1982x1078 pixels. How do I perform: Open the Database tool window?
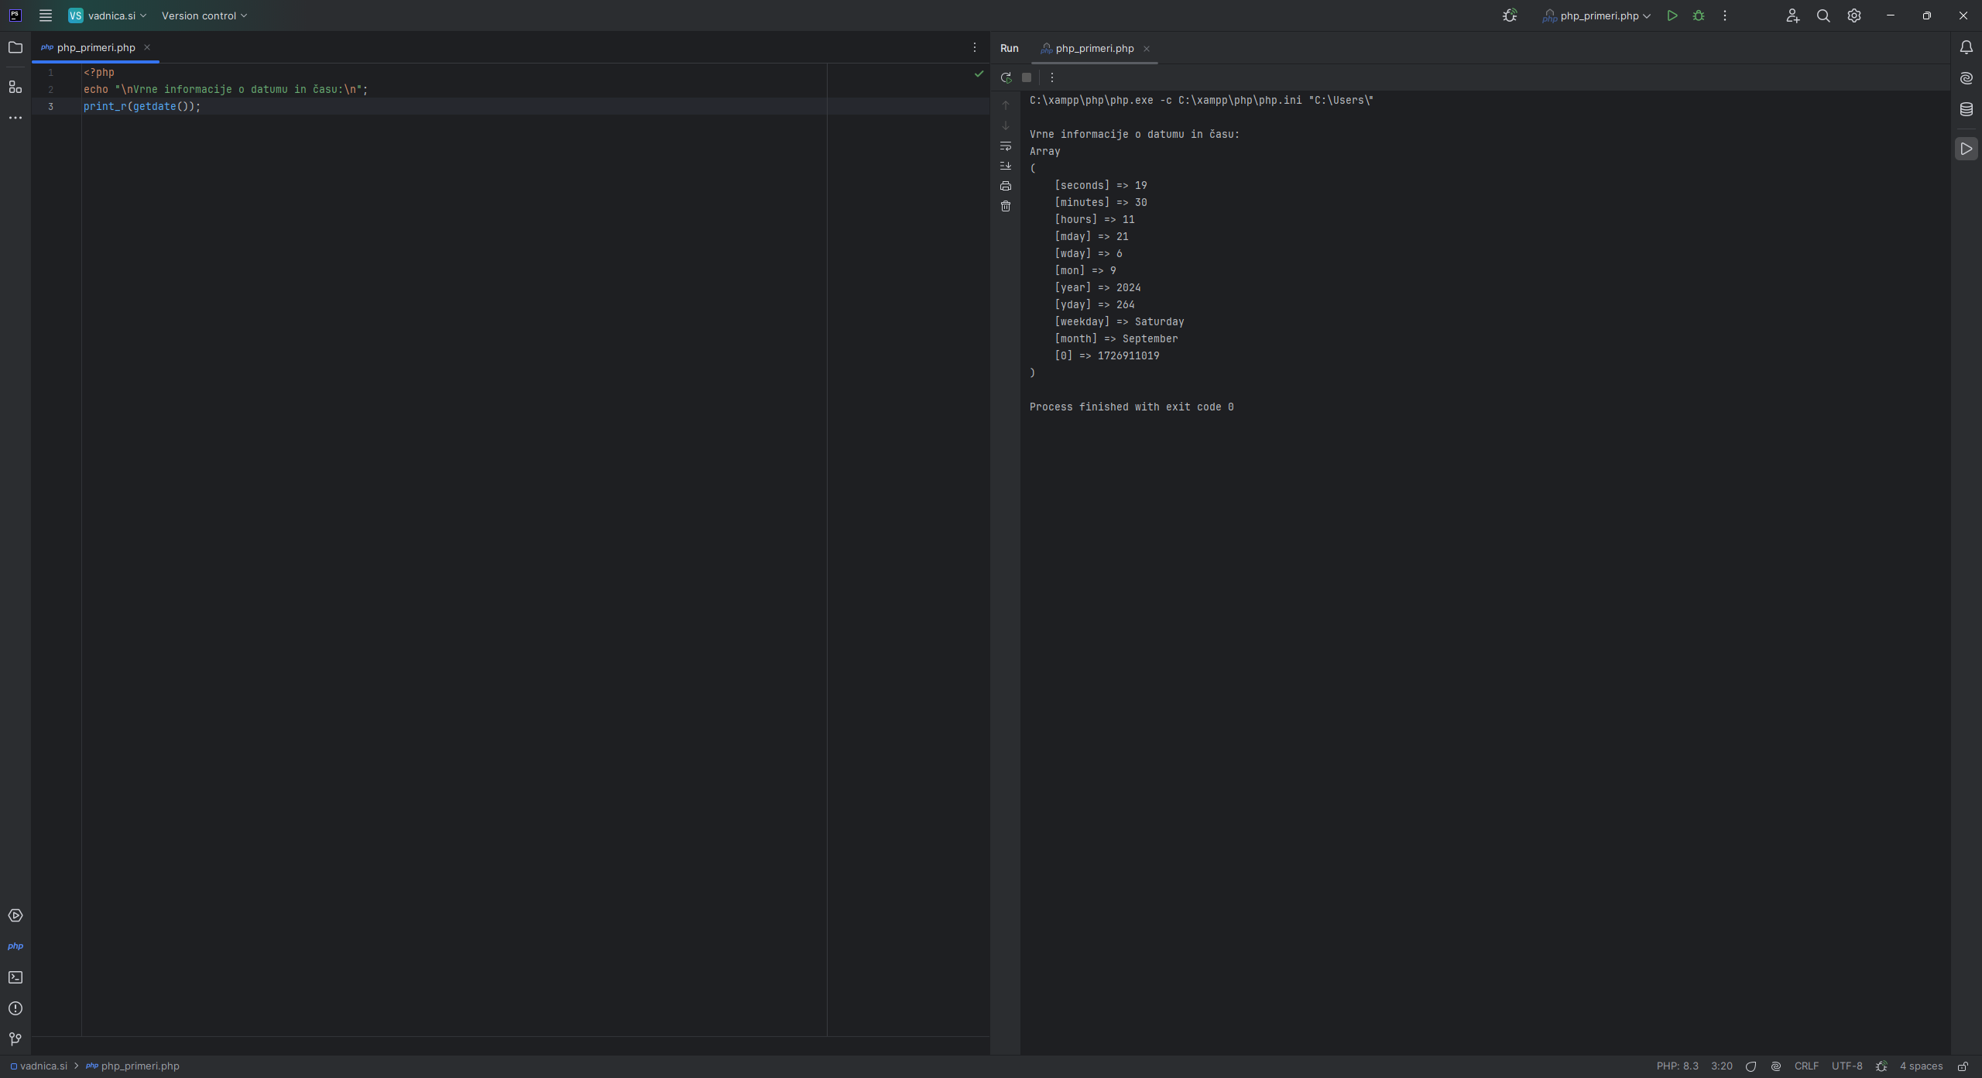[x=1966, y=109]
